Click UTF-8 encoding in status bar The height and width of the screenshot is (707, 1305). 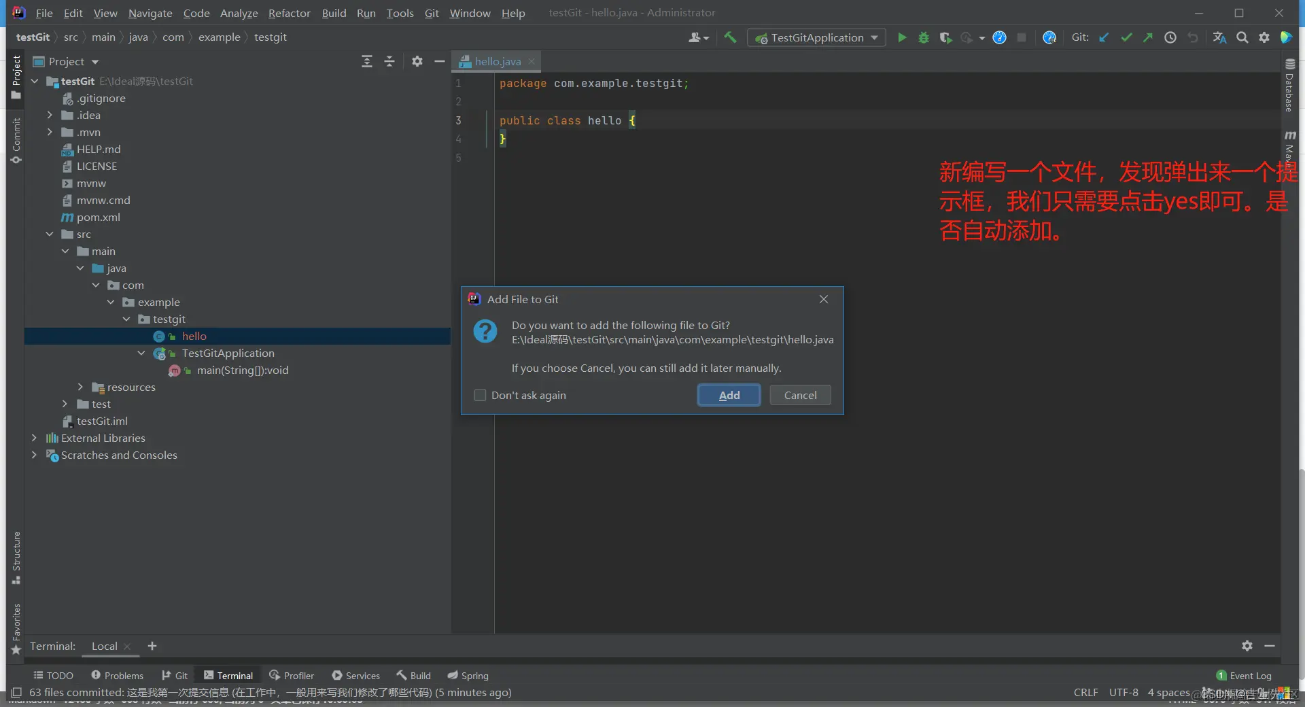coord(1124,693)
